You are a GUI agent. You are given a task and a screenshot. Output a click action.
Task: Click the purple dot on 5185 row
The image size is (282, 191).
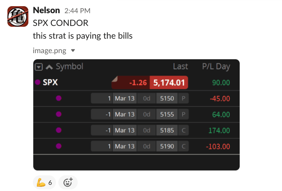[x=58, y=130]
